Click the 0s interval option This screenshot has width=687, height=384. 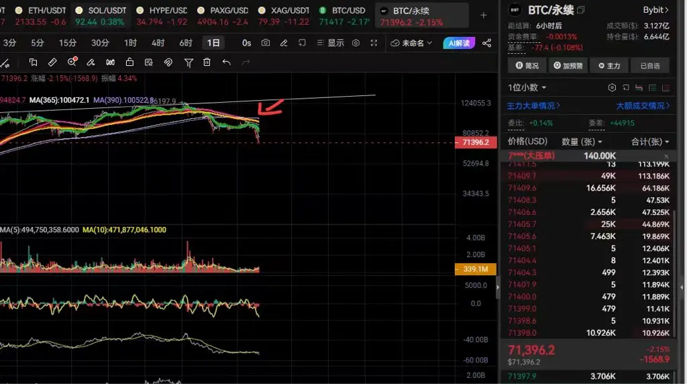[x=247, y=43]
